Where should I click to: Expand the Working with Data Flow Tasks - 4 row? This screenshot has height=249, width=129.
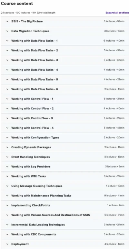click(x=65, y=70)
